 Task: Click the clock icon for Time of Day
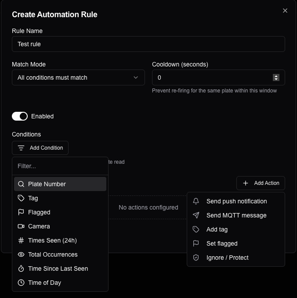[x=21, y=283]
